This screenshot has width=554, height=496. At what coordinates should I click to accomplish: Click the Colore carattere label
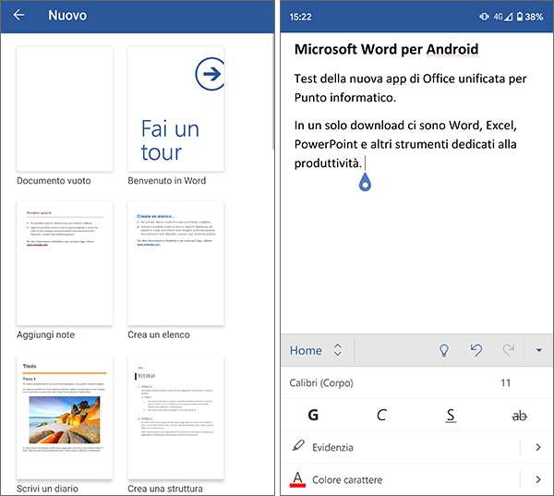coord(347,479)
